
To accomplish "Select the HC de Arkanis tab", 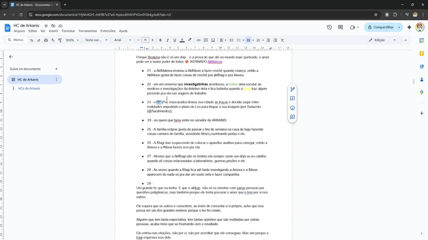I will point(34,80).
